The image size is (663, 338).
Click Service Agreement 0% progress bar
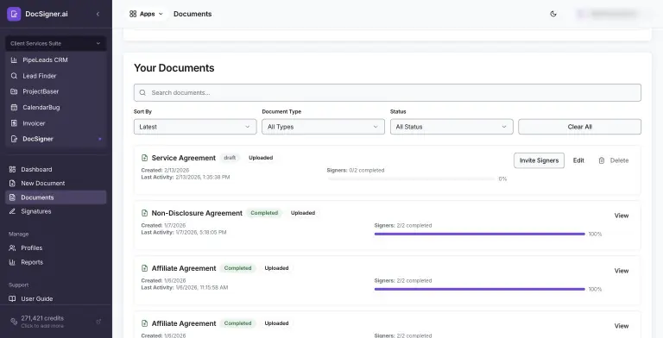click(411, 179)
